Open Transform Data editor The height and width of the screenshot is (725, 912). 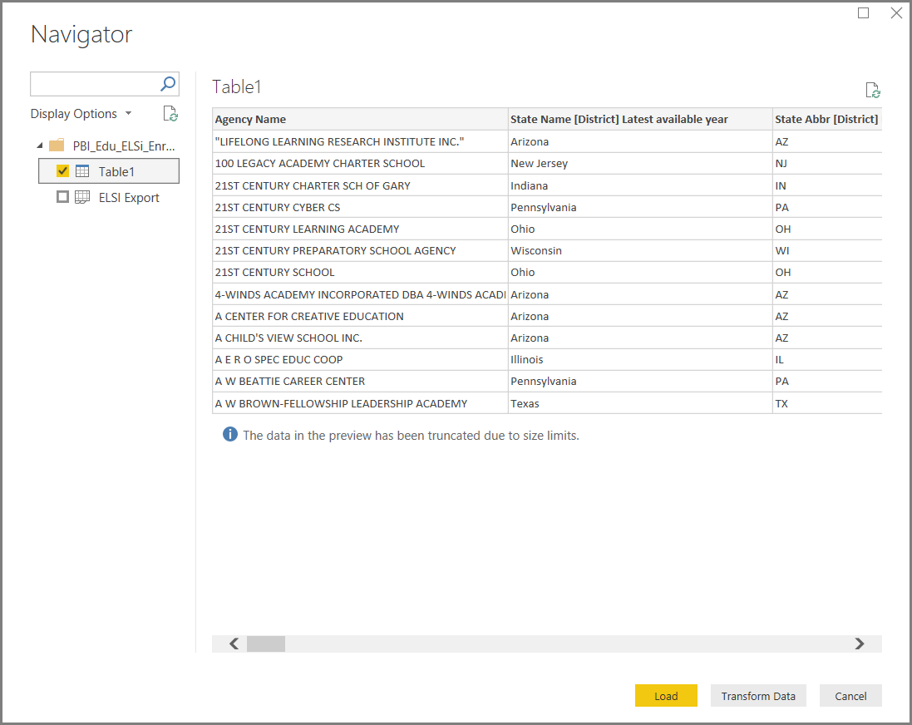(758, 696)
